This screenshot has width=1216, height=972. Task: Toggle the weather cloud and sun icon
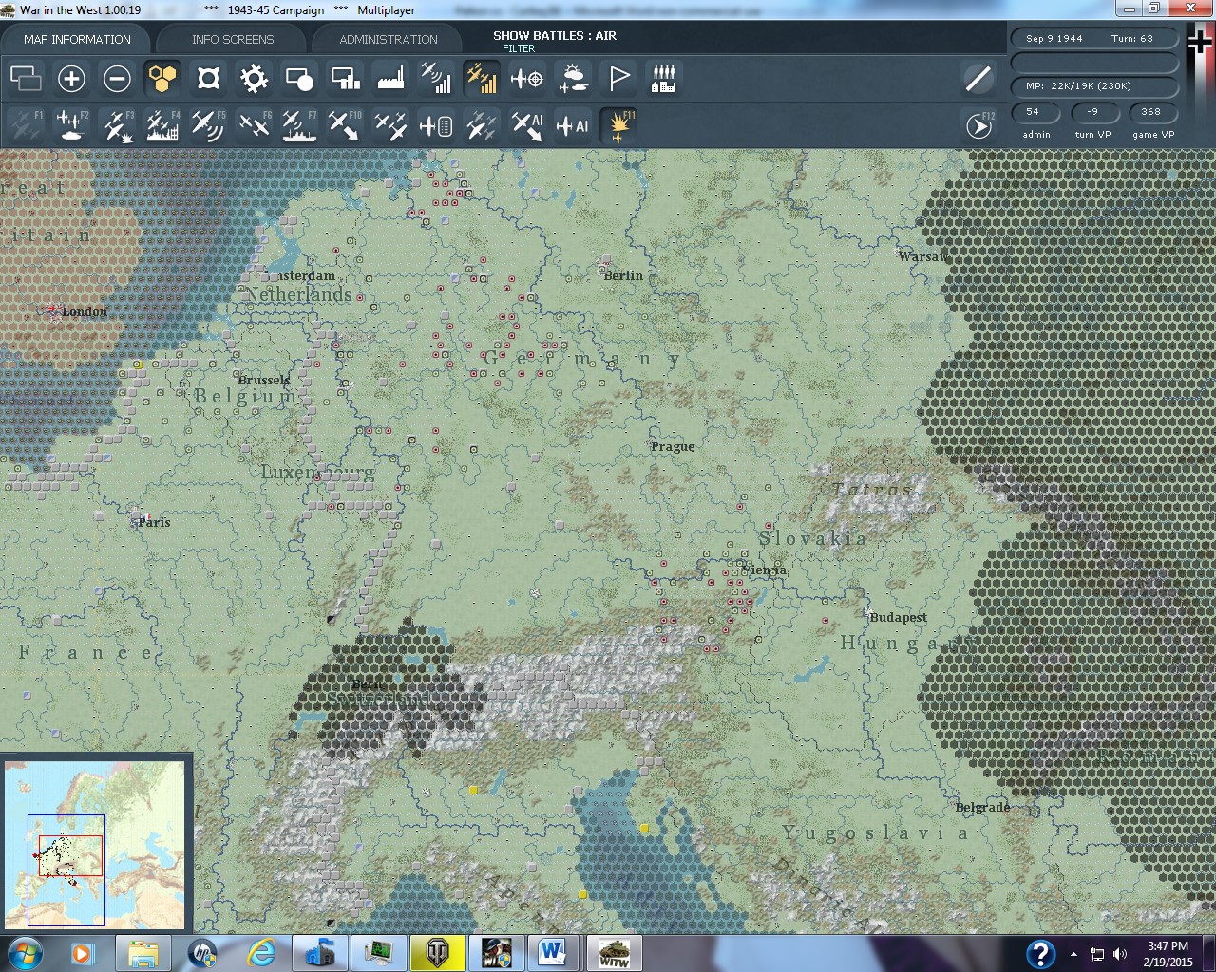point(573,78)
